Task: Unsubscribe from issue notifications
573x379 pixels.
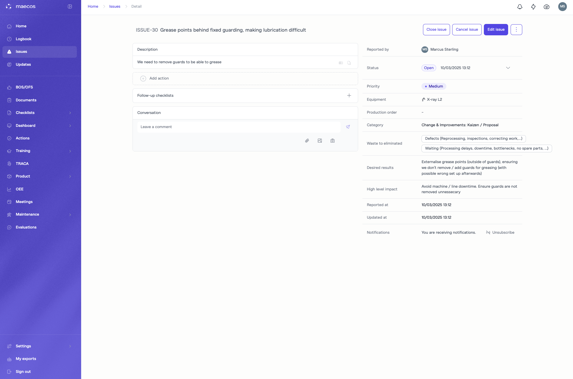Action: click(500, 232)
